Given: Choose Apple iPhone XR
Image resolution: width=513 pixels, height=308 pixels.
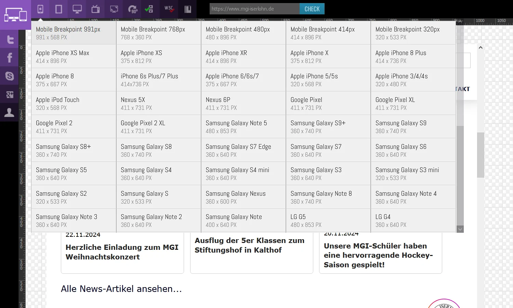Looking at the screenshot, I should tap(244, 56).
